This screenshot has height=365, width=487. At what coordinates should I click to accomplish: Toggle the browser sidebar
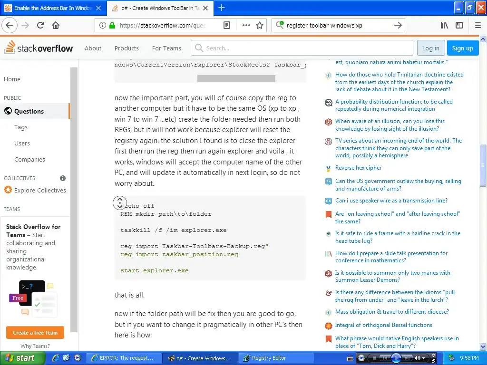[459, 26]
